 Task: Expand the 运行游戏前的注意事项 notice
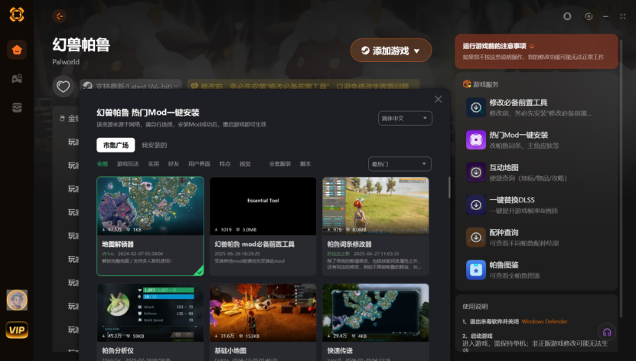pyautogui.click(x=537, y=51)
